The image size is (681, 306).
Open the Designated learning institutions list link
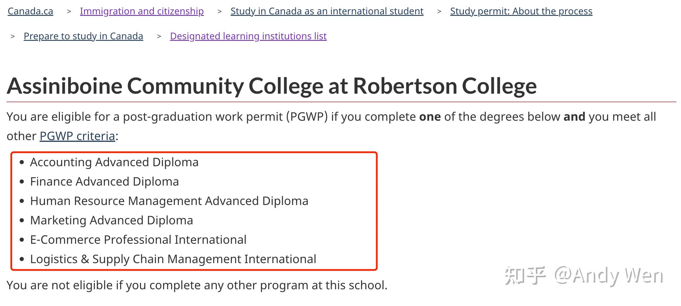point(248,36)
